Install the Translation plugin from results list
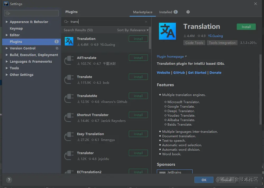Viewport: 264px width, 188px height. (x=138, y=39)
